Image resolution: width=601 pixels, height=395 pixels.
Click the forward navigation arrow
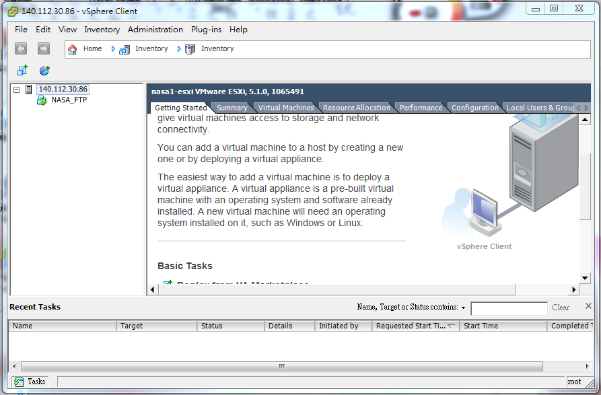(43, 48)
